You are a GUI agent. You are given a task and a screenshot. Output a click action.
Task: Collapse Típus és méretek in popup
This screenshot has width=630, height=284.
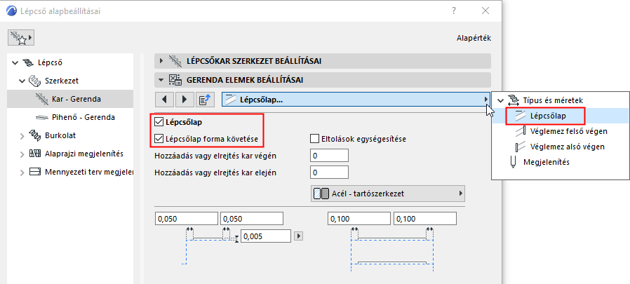(500, 100)
